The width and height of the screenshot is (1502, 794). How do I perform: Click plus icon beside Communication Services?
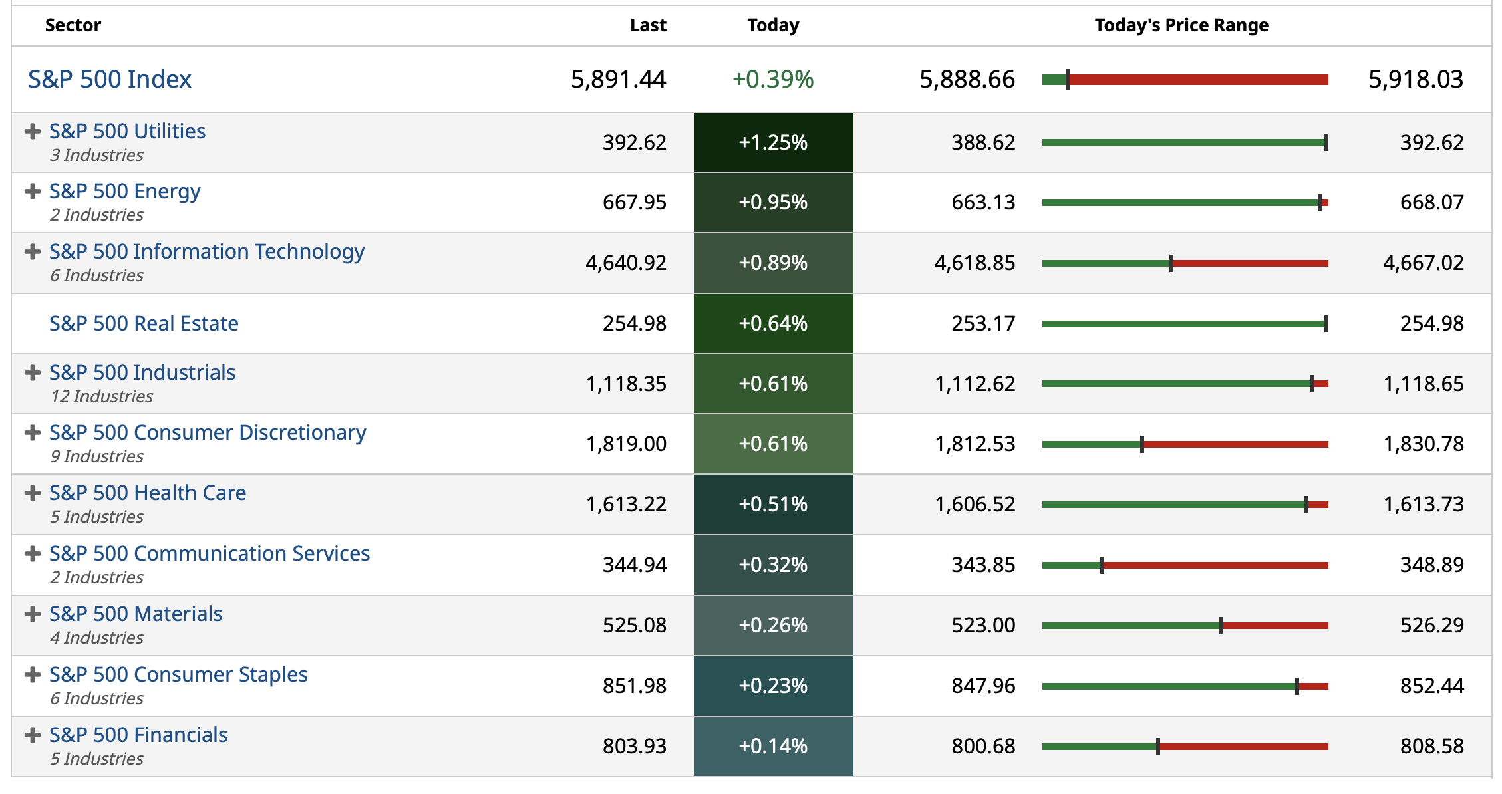32,554
